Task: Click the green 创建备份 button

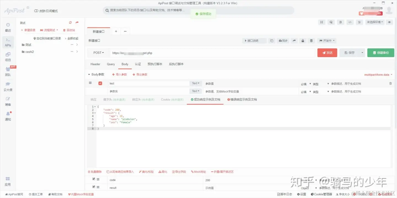Action: click(x=381, y=53)
